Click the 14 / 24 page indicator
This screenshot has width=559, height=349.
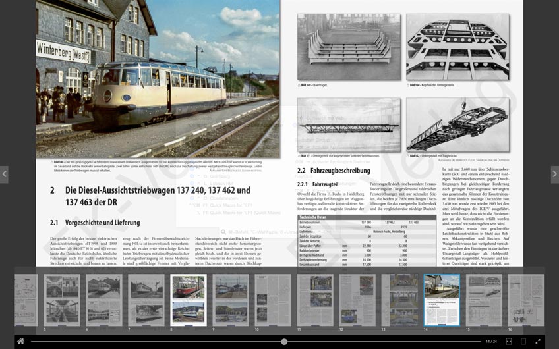click(491, 342)
